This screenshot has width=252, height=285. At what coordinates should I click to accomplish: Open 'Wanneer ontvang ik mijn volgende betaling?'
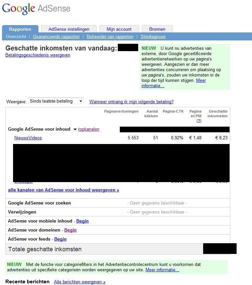[x=132, y=102]
